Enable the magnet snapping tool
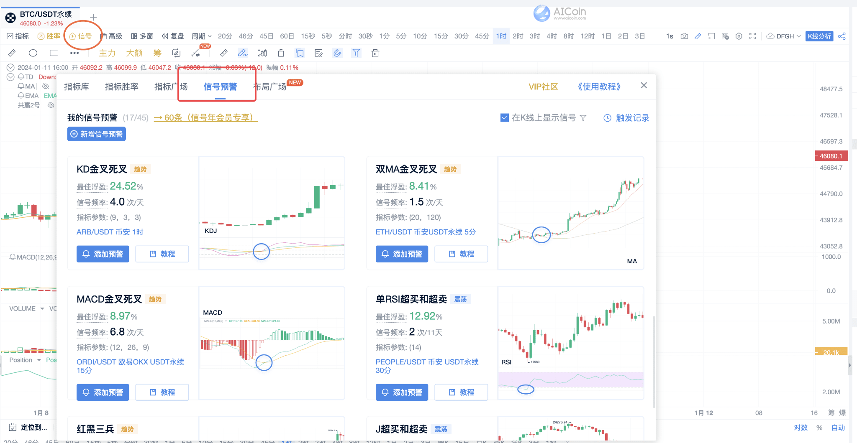 [x=338, y=53]
